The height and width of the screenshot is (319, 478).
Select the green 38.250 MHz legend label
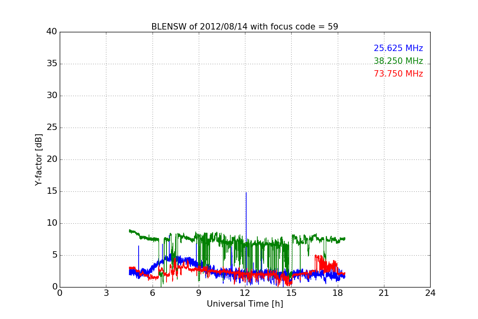(398, 61)
